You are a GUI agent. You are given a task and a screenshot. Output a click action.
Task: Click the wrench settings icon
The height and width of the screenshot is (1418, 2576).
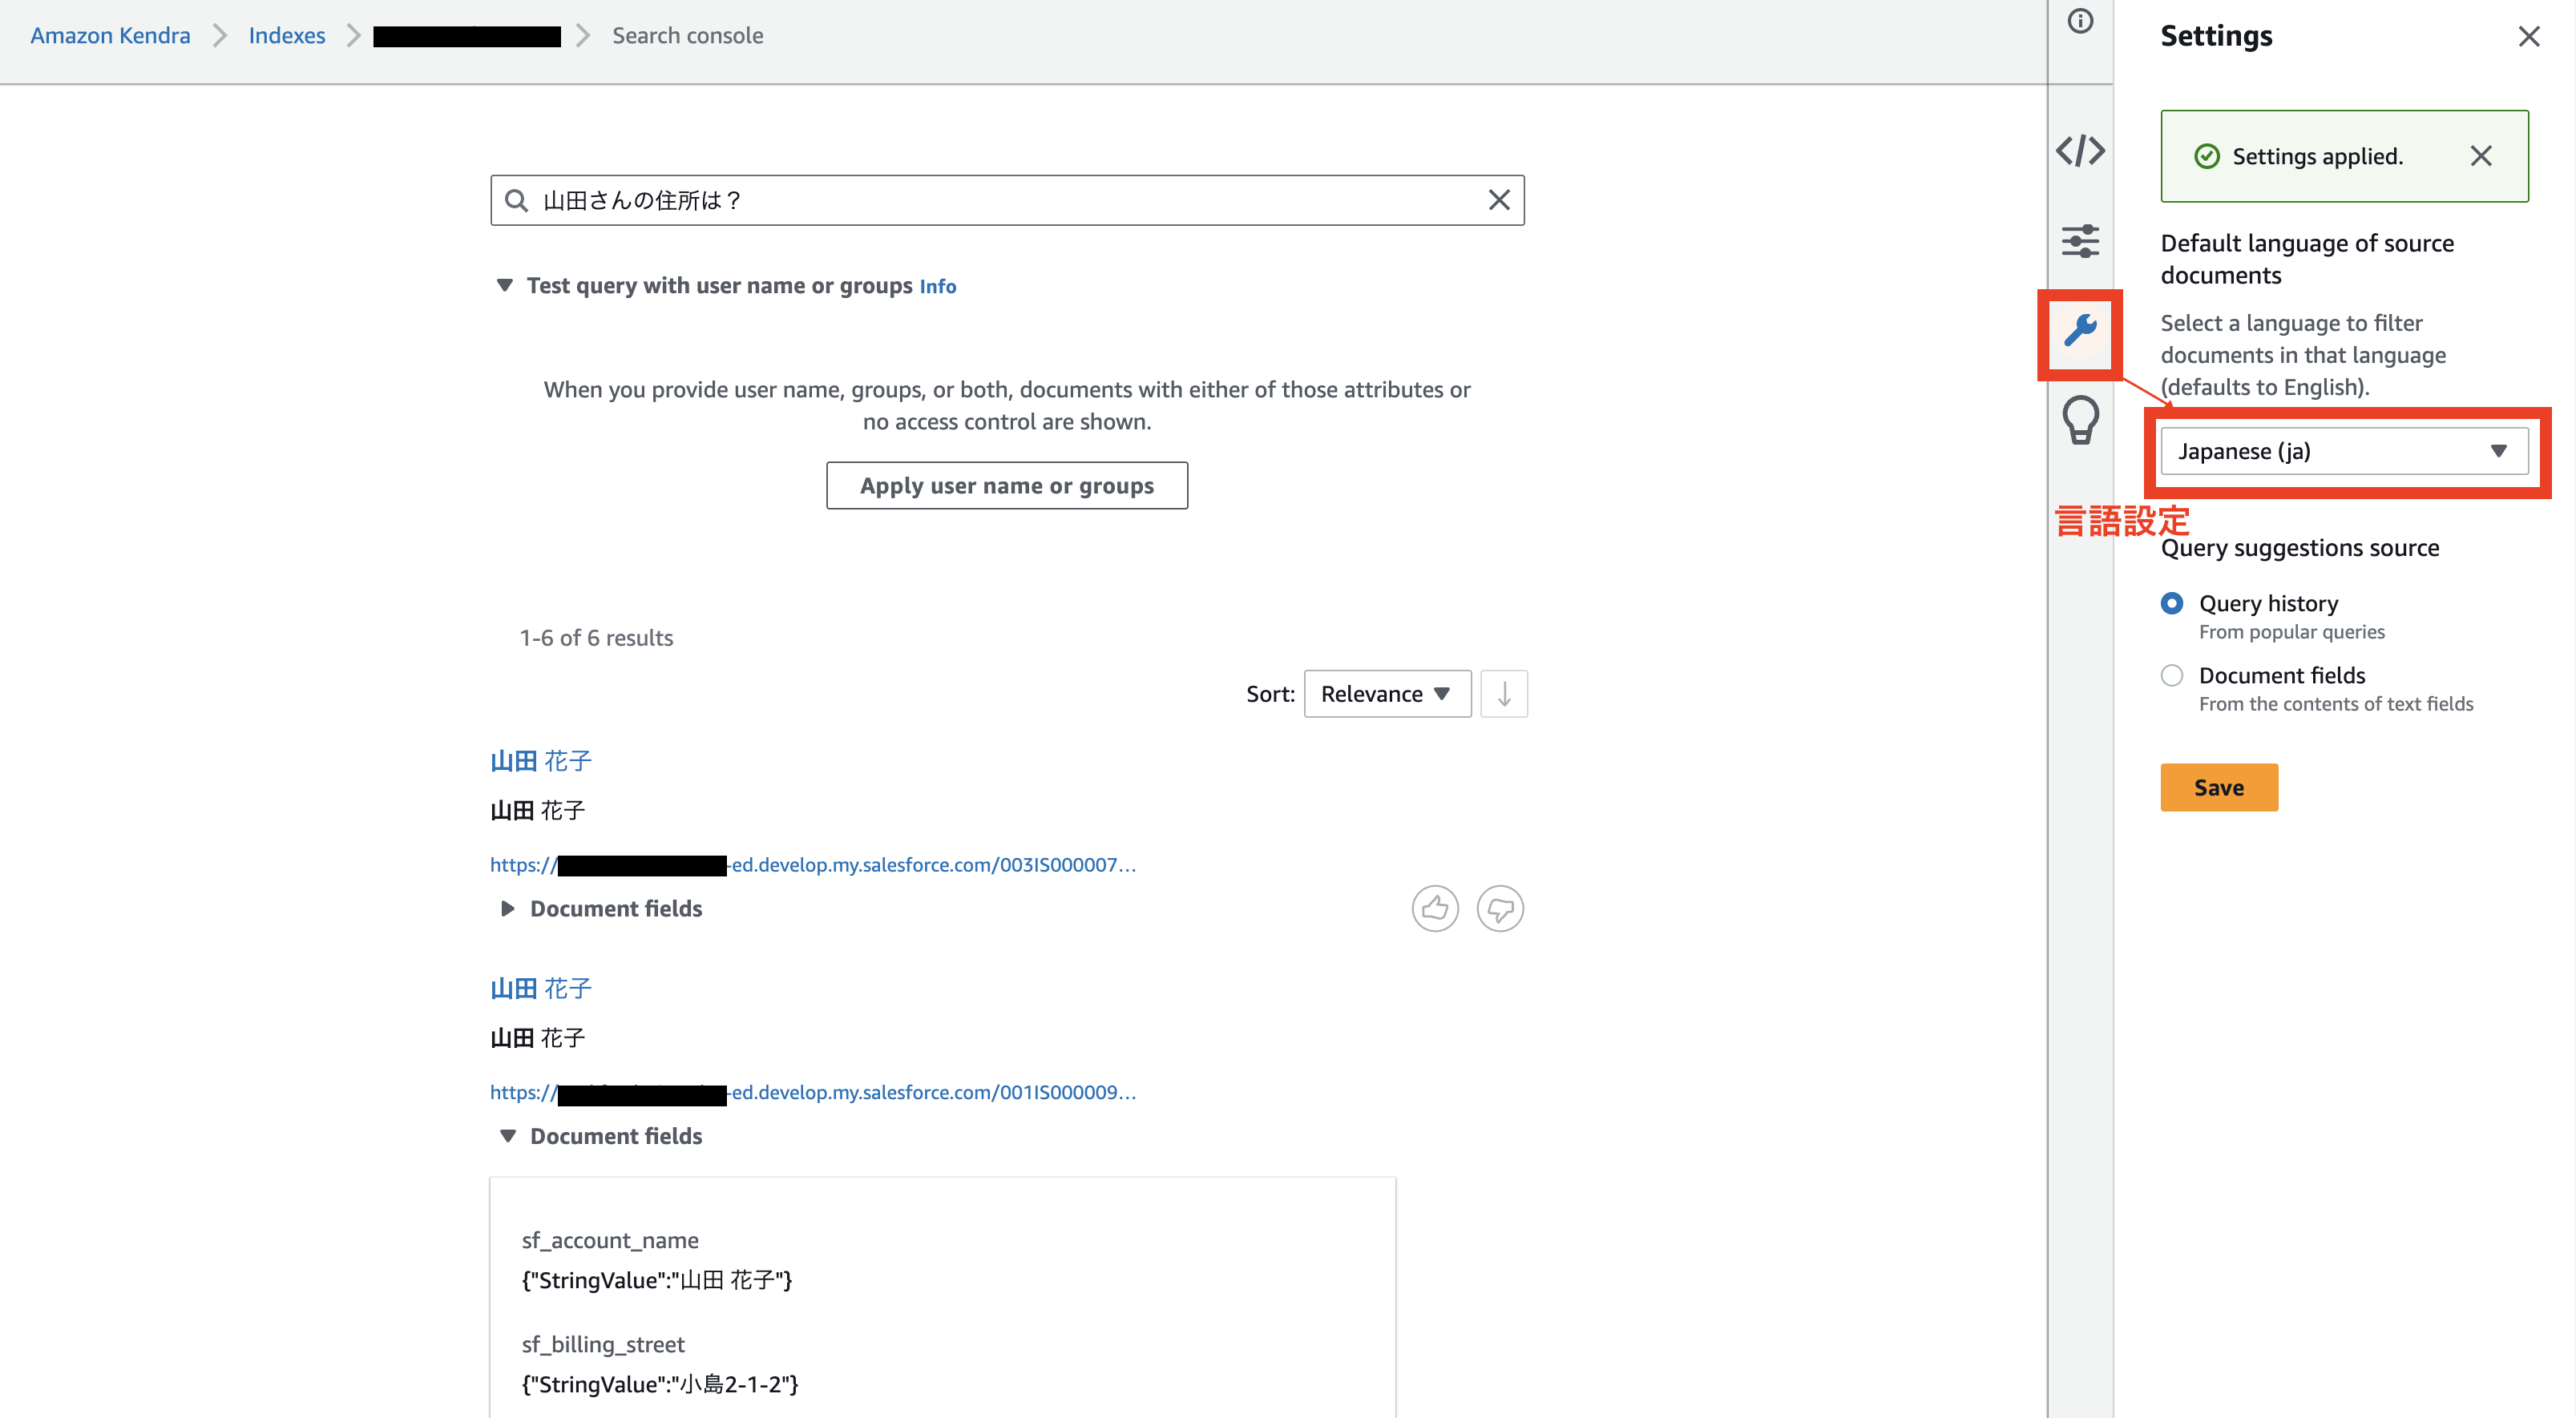click(x=2080, y=331)
